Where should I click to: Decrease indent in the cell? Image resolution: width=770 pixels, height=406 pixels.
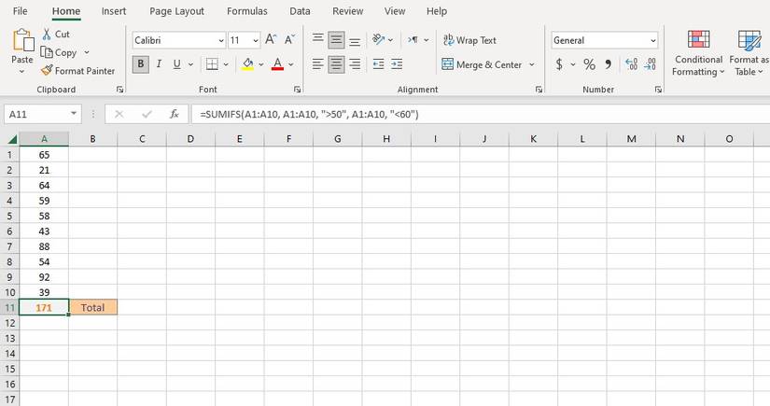tap(378, 63)
